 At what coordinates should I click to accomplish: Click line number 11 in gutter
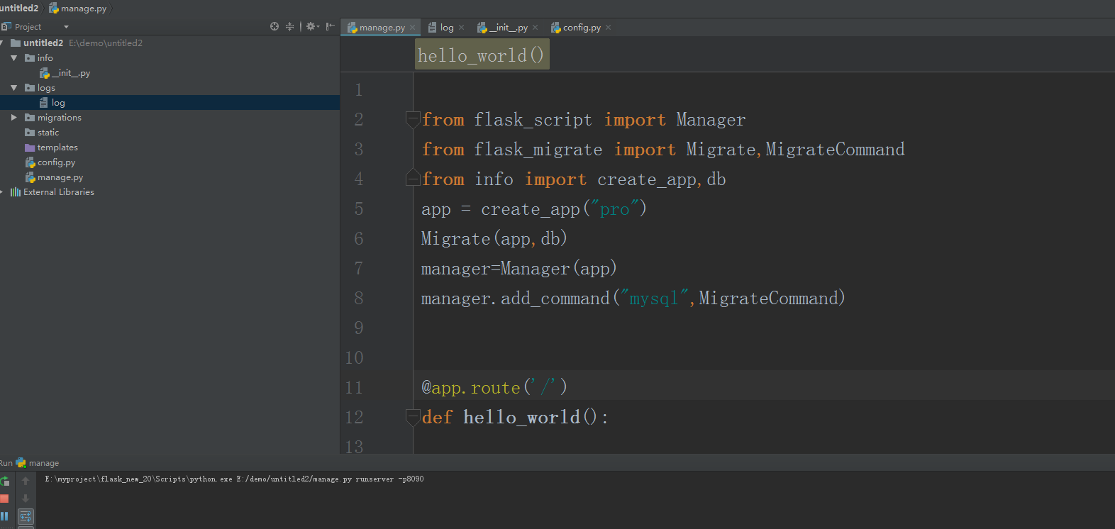coord(354,387)
